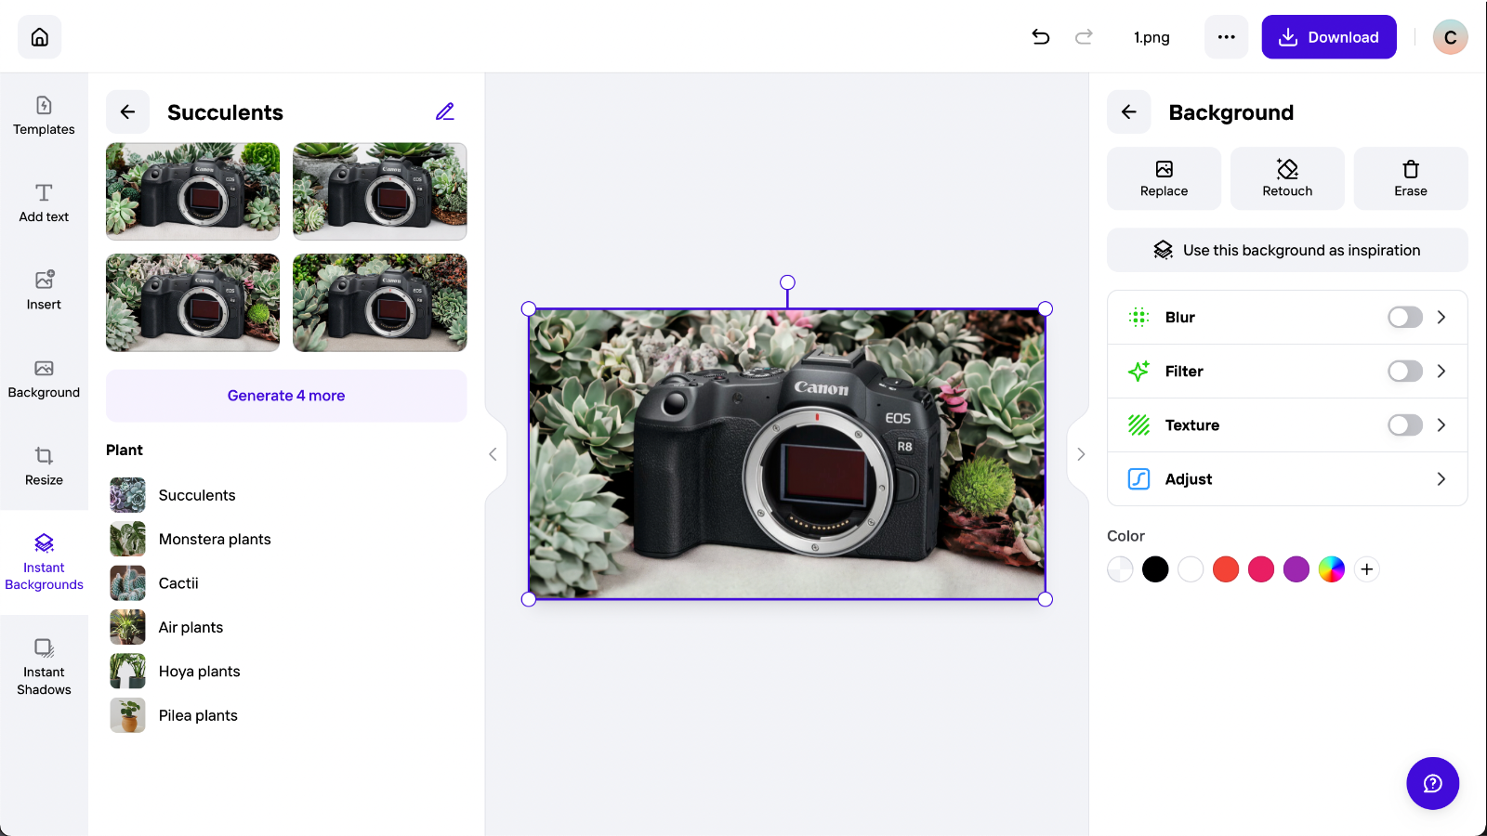The image size is (1487, 836).
Task: Click the Retouch background tool
Action: (x=1286, y=177)
